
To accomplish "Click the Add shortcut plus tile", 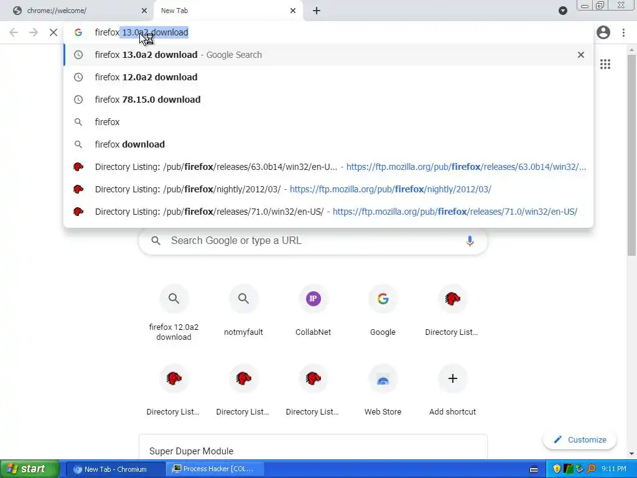I will click(453, 390).
